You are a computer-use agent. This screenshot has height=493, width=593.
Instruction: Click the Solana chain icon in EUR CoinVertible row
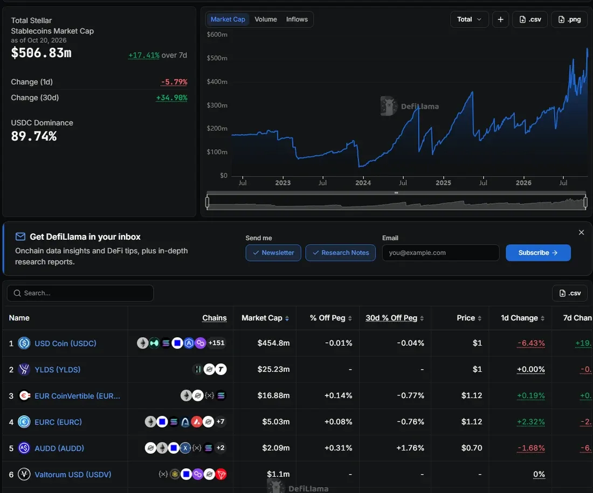tap(221, 395)
